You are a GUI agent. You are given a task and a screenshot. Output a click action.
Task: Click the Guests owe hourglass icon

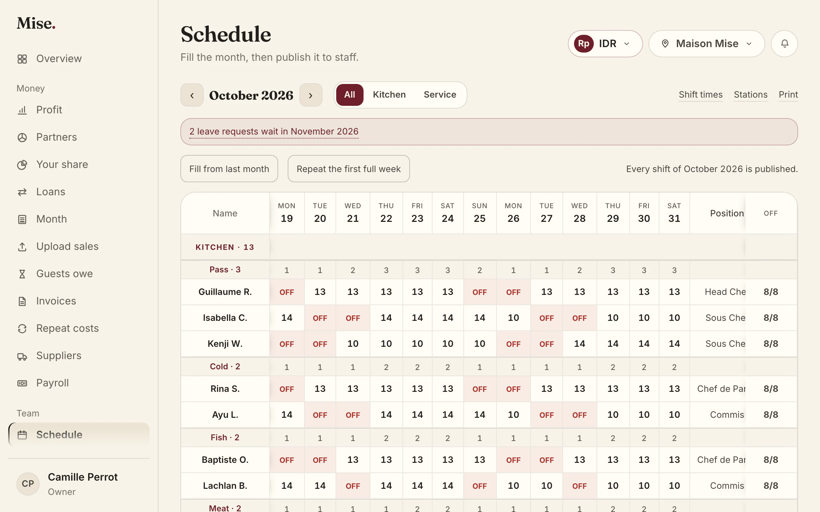click(22, 274)
